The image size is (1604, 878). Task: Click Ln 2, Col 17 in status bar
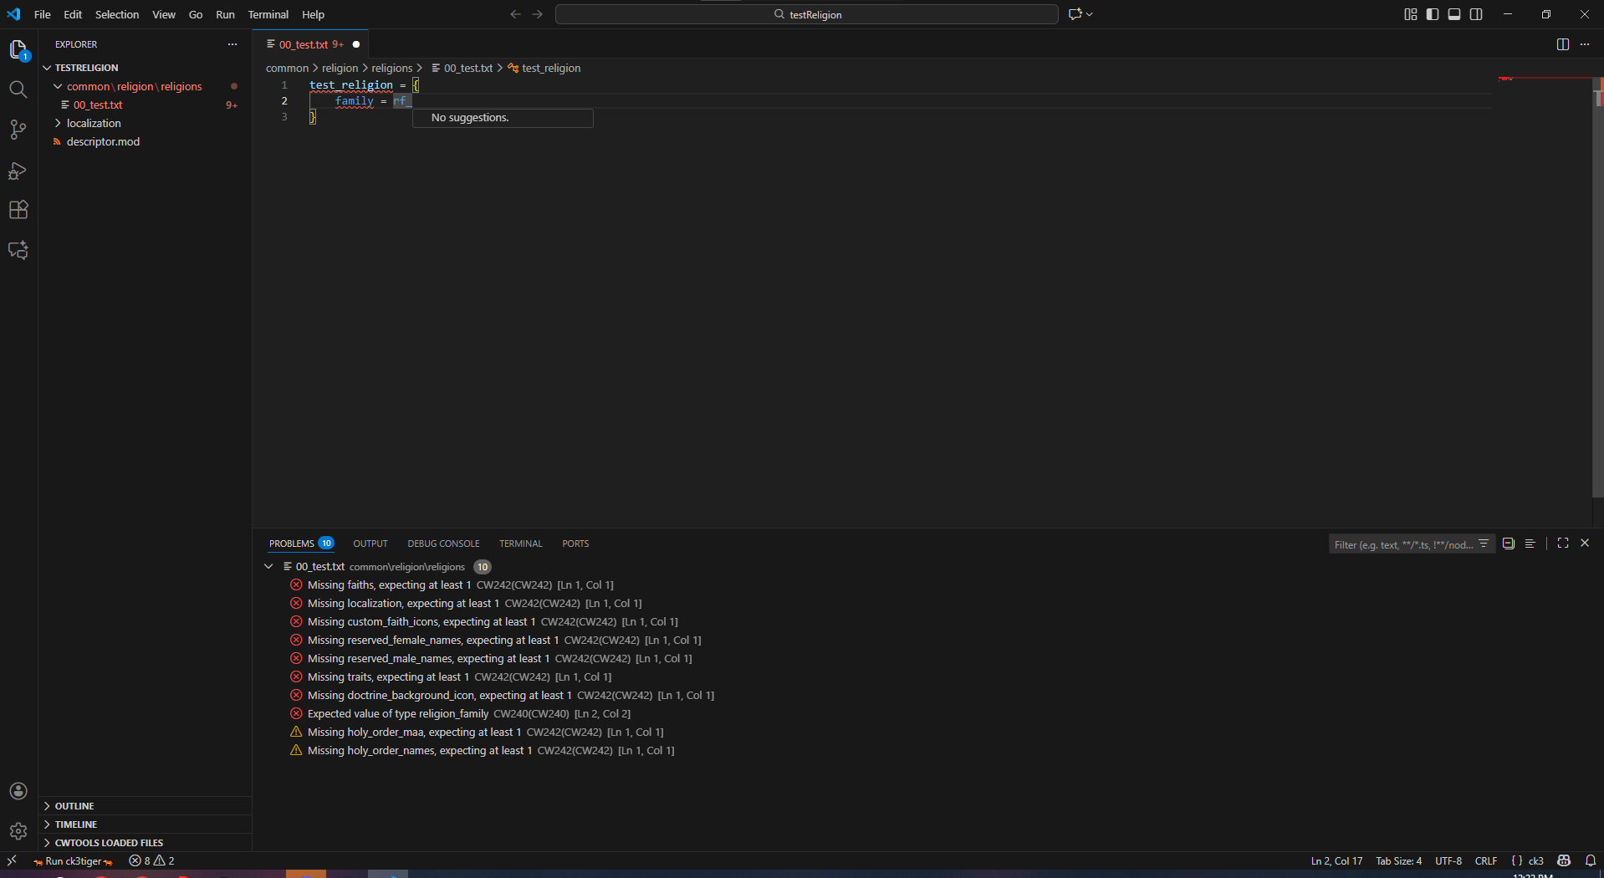coord(1336,861)
